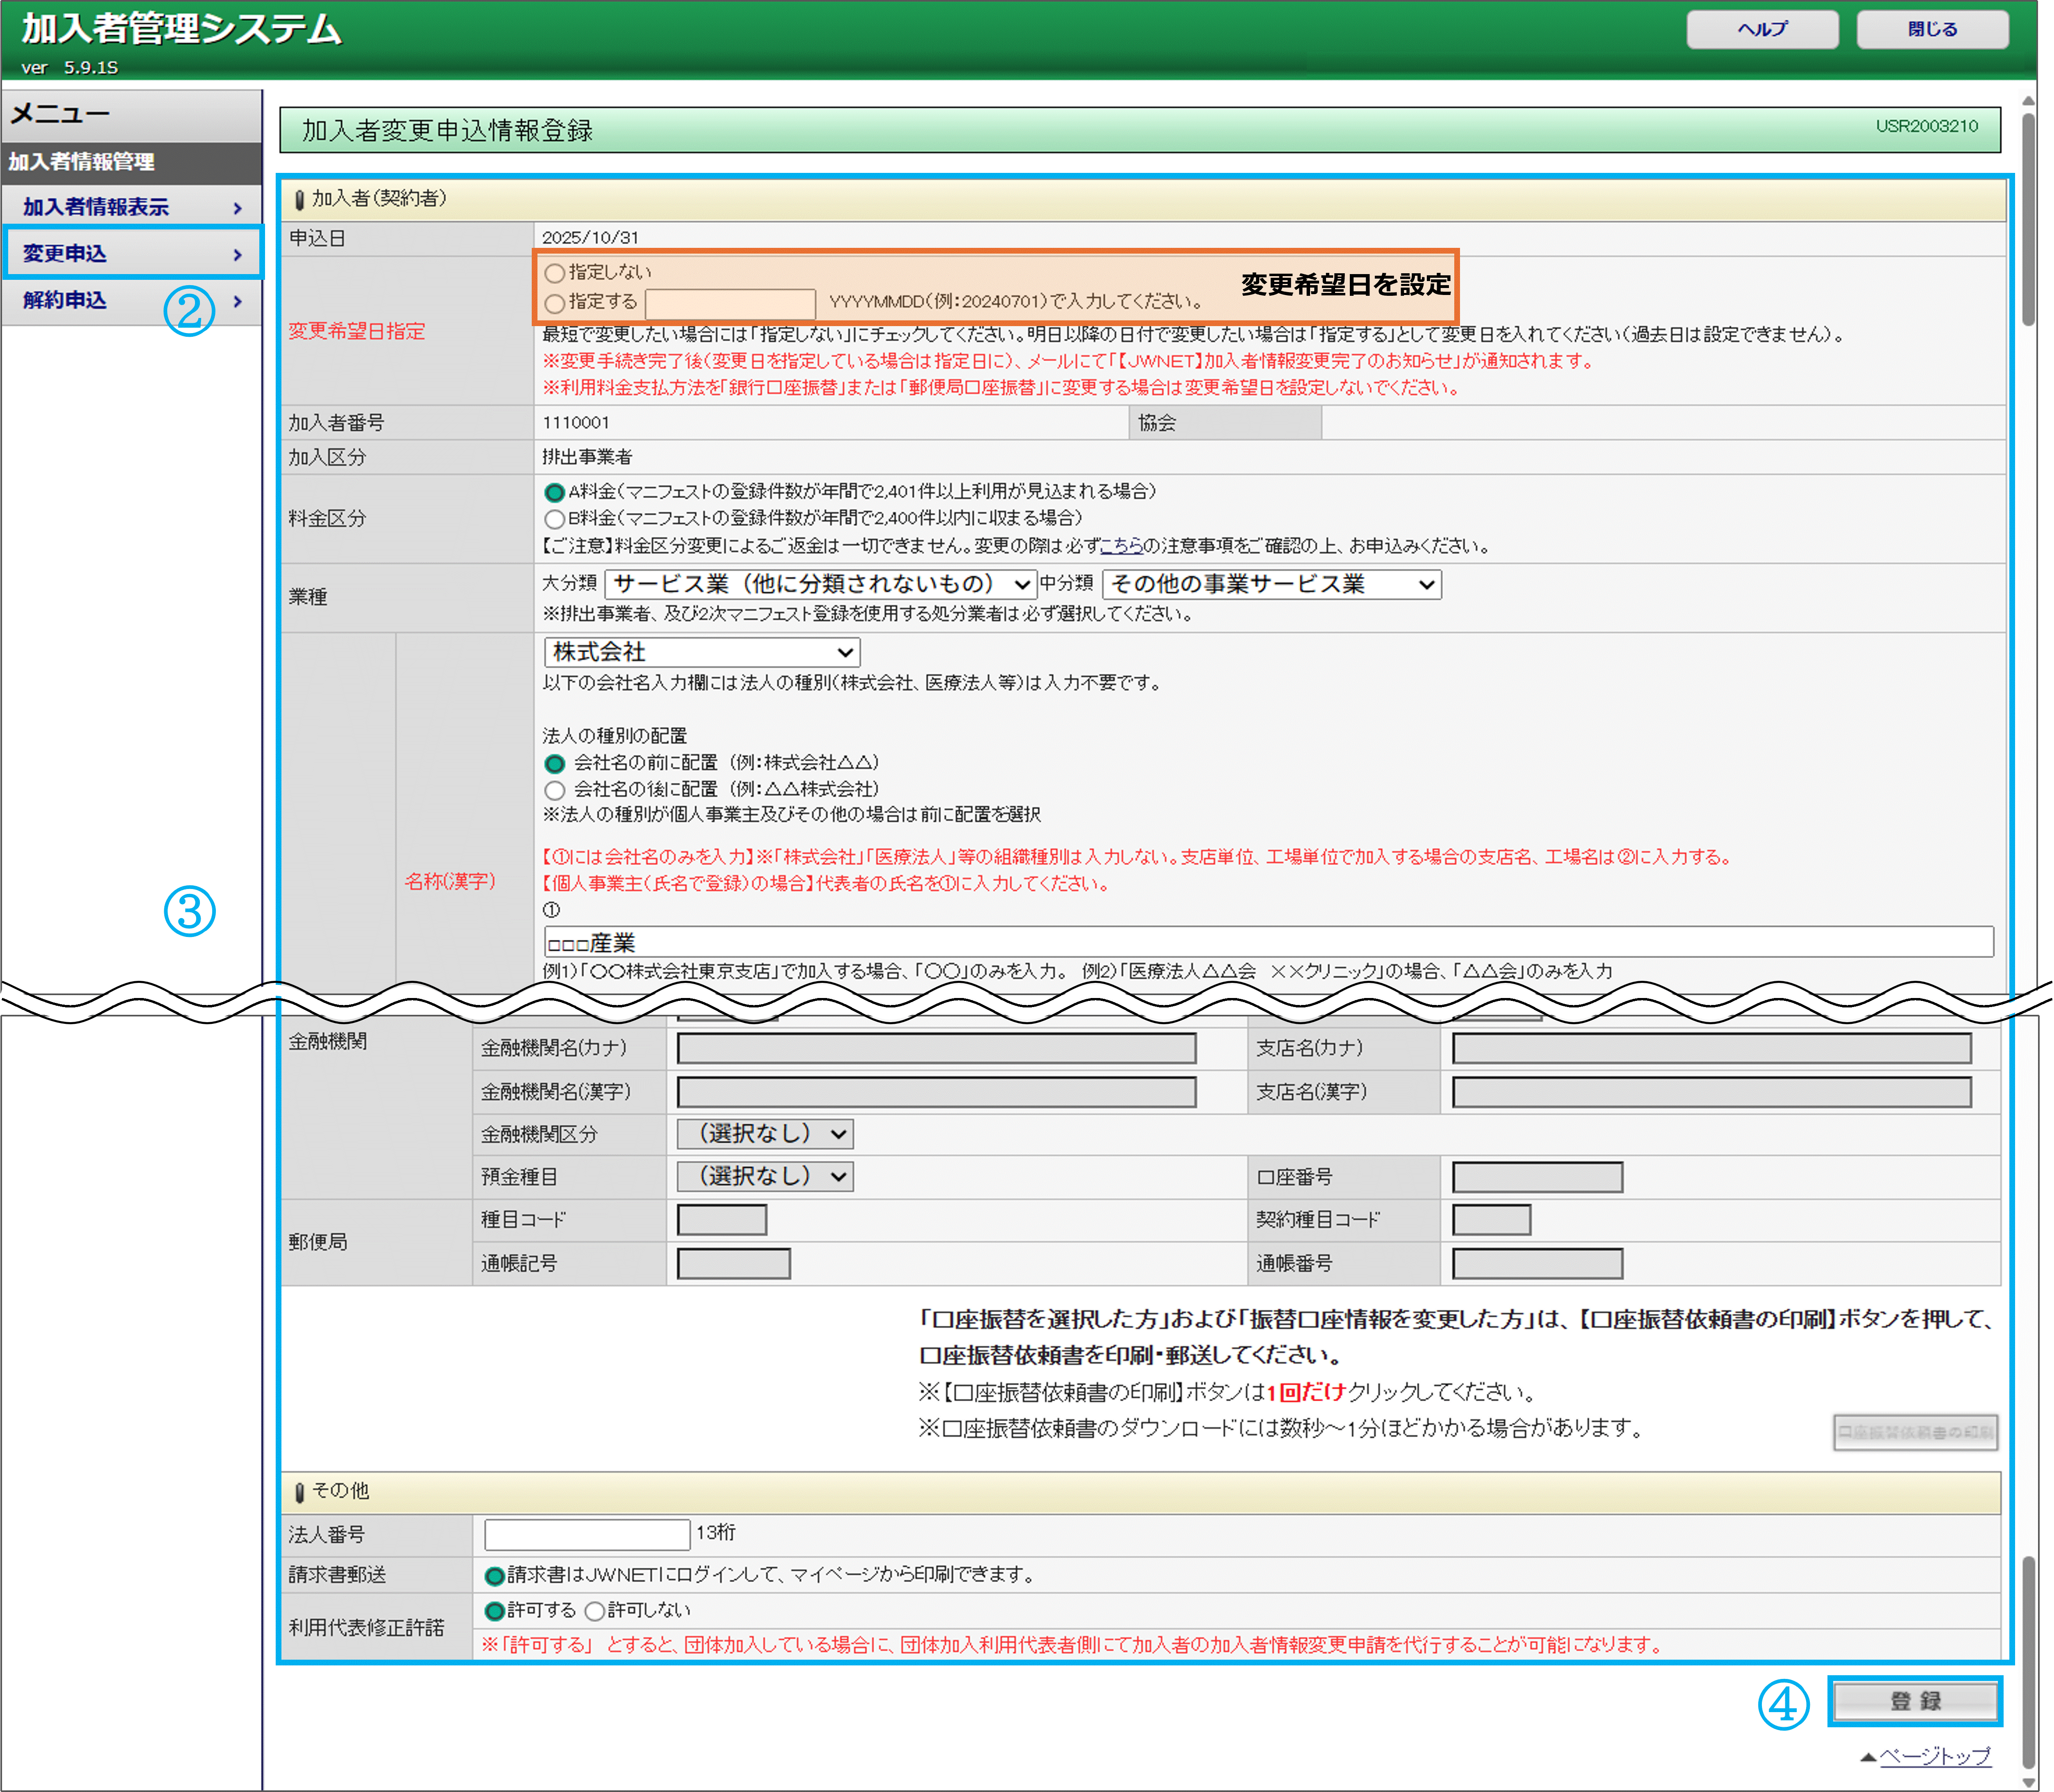Open 預金種目 dropdown
Screen dimensions: 2054x1792
tap(765, 1176)
